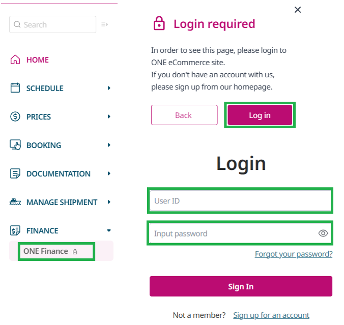The height and width of the screenshot is (325, 344).
Task: Click the Documentation page icon
Action: tap(15, 173)
